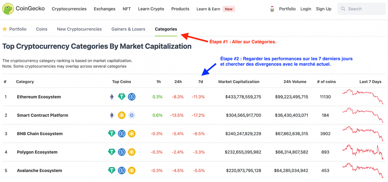Sort by # of coins column header
Viewport: 388px width, 182px height.
(x=326, y=82)
